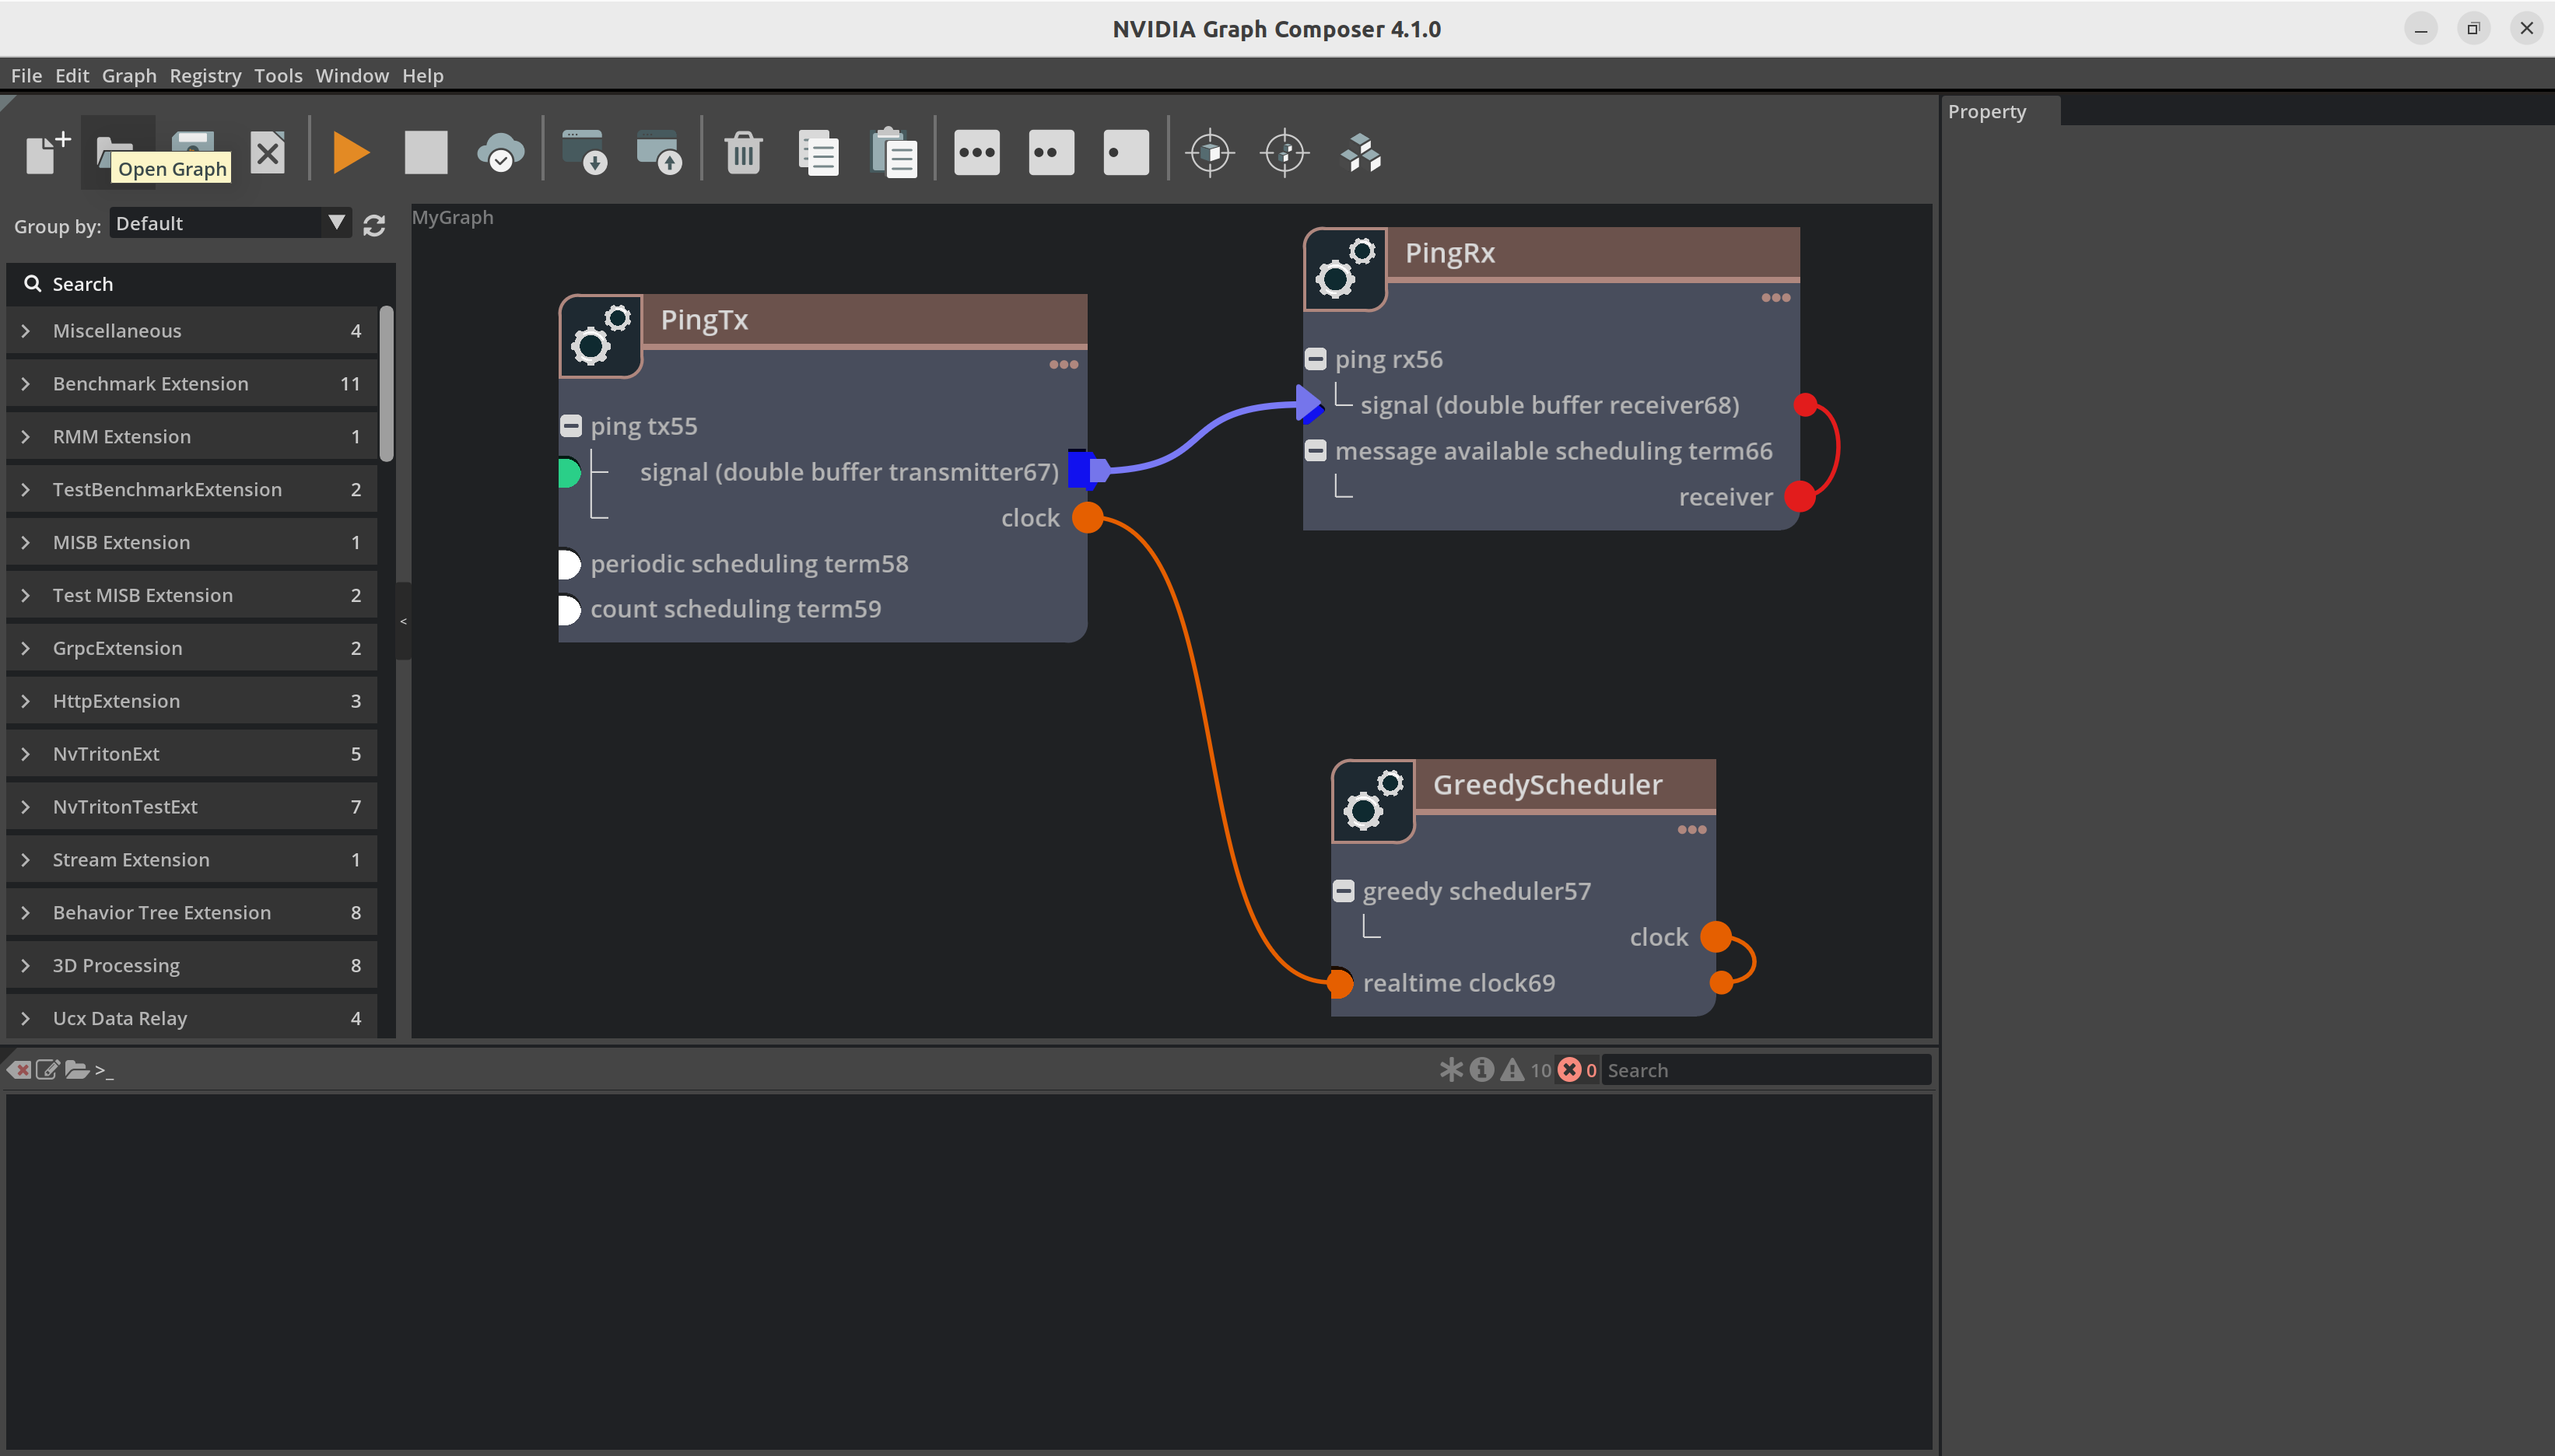Open PingTx node's three-dot options

pyautogui.click(x=1064, y=365)
